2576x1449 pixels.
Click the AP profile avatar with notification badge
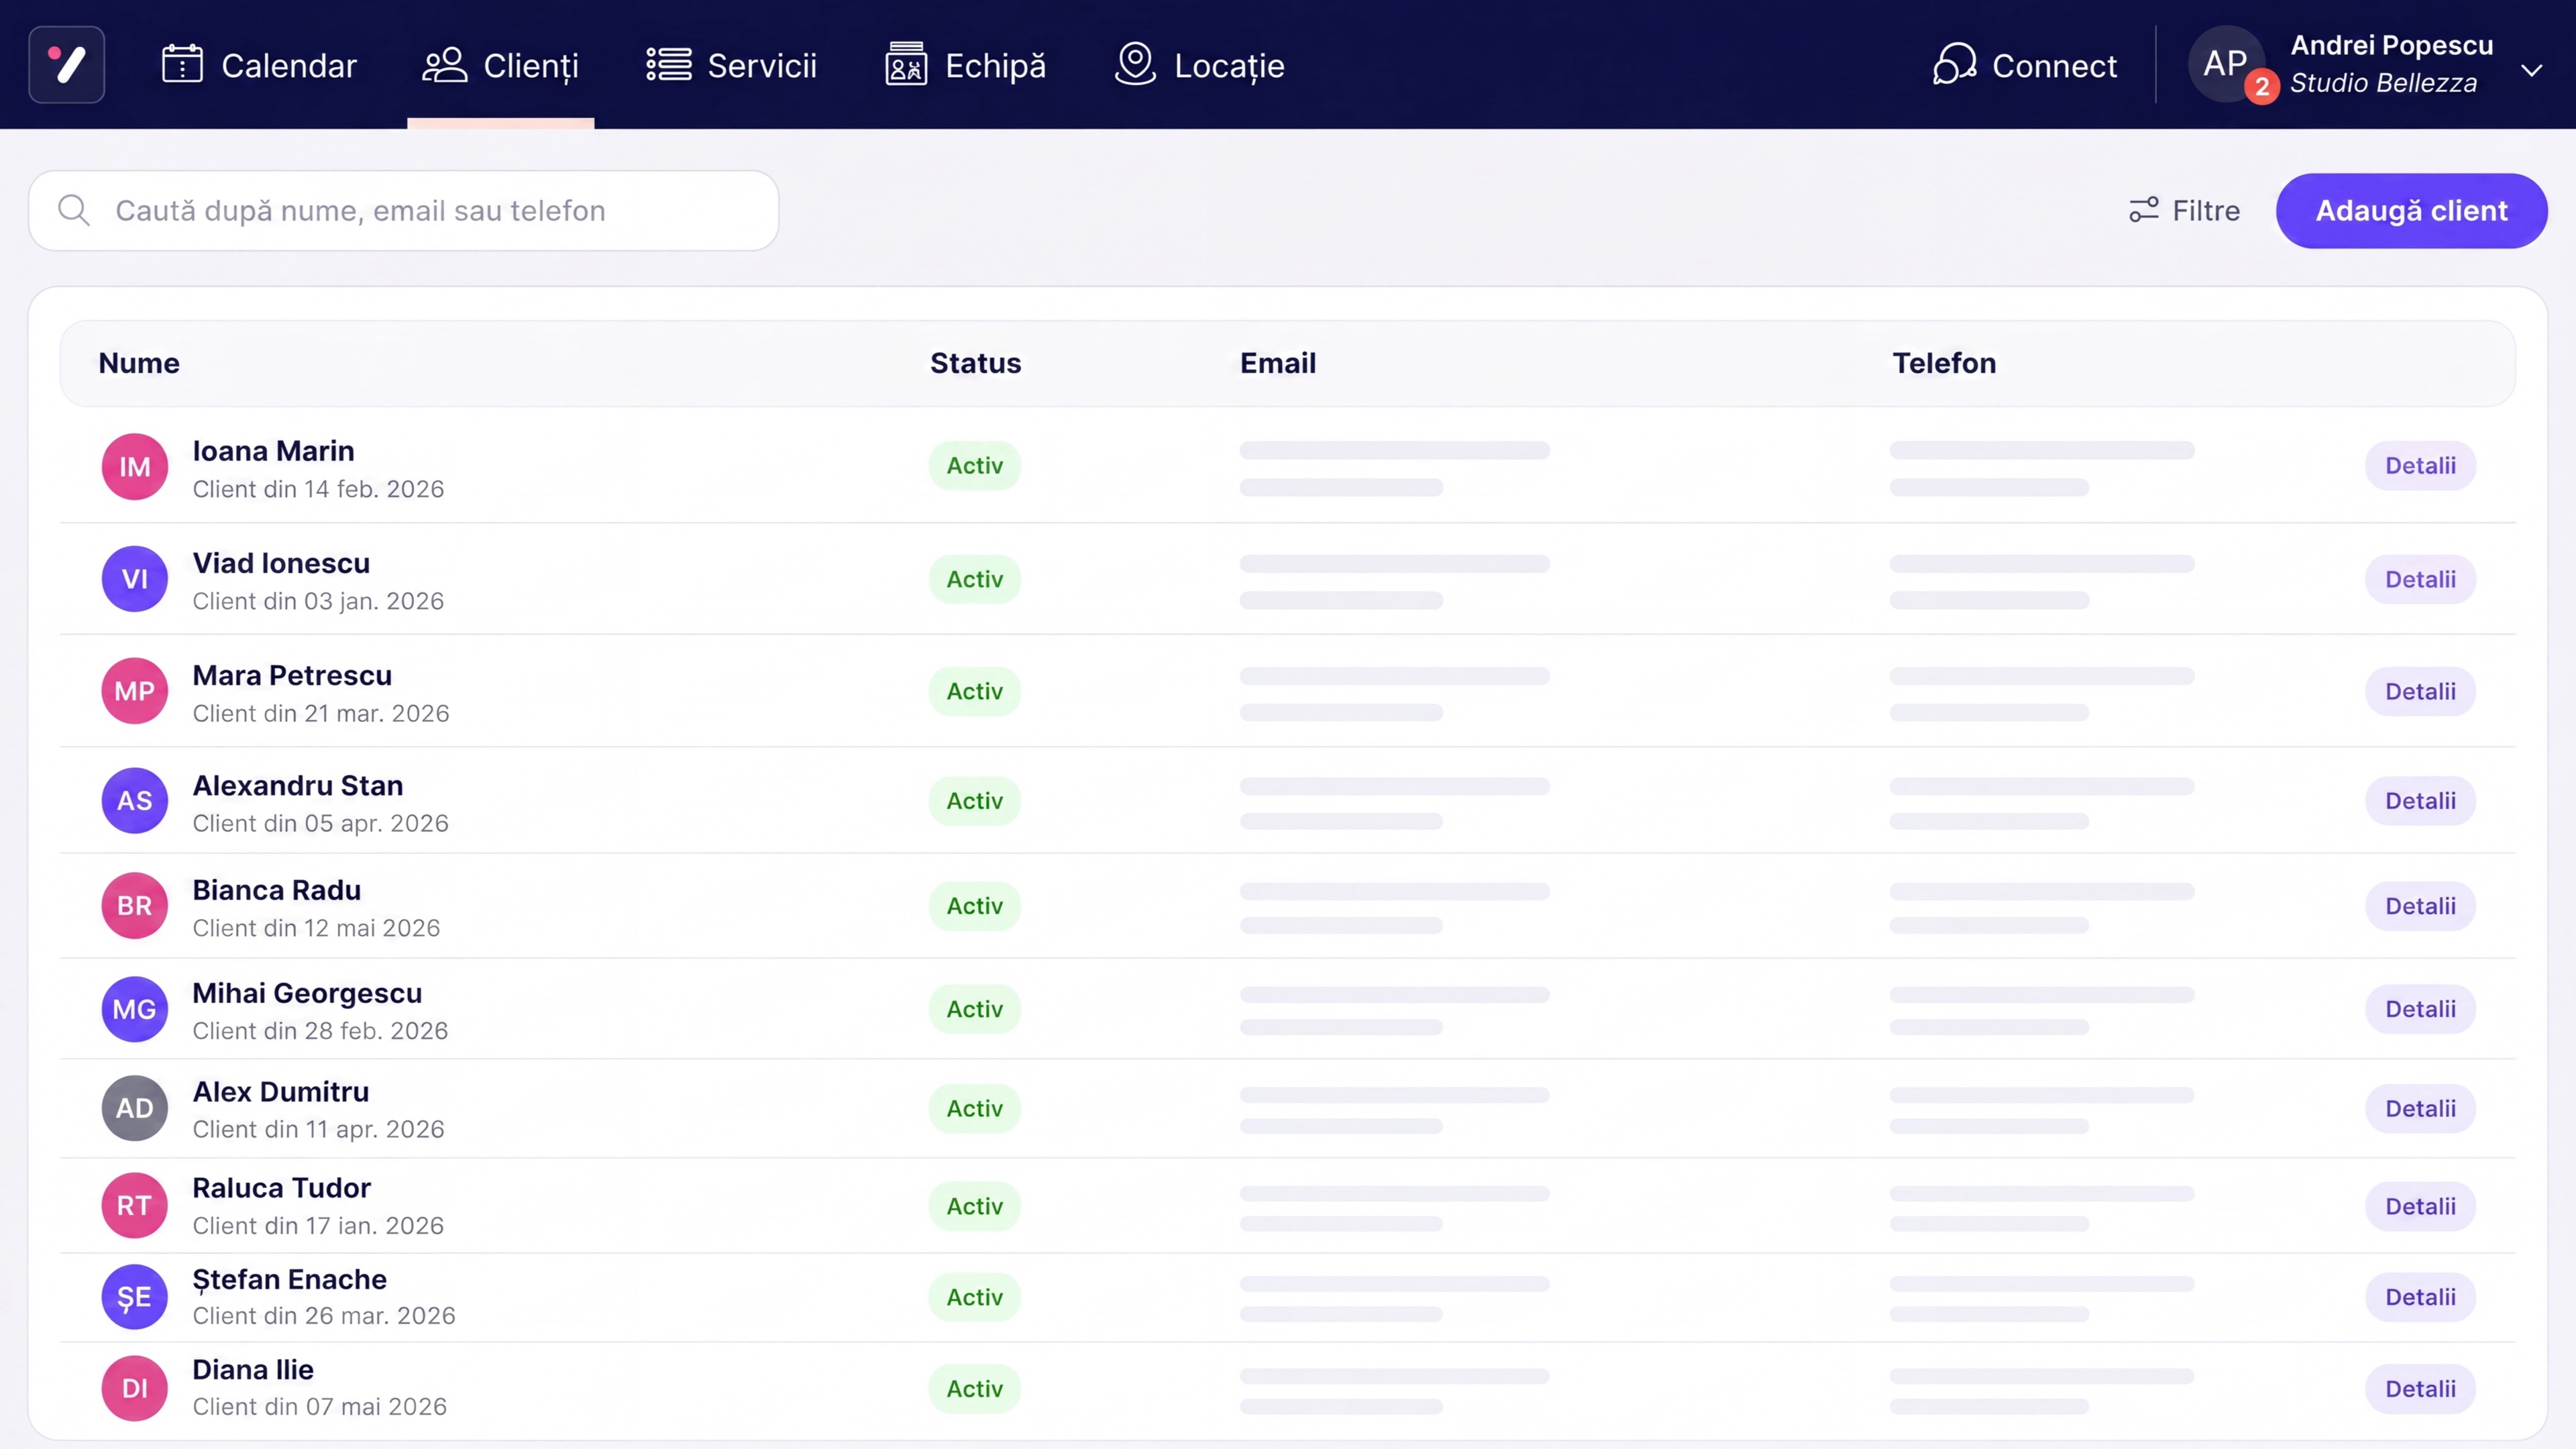click(x=2227, y=65)
